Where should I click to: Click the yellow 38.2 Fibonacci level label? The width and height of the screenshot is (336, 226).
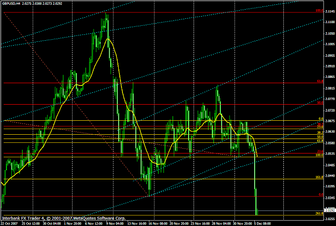tap(320, 133)
